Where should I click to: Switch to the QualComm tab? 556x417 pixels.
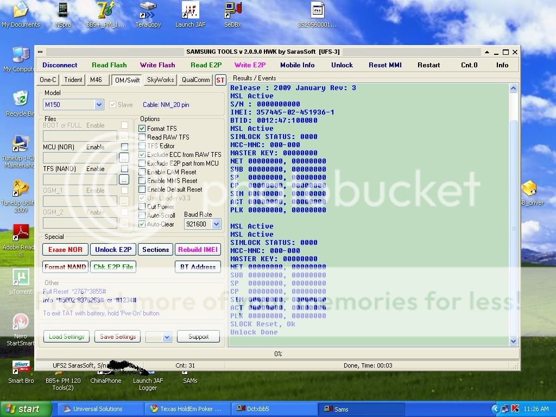point(195,80)
